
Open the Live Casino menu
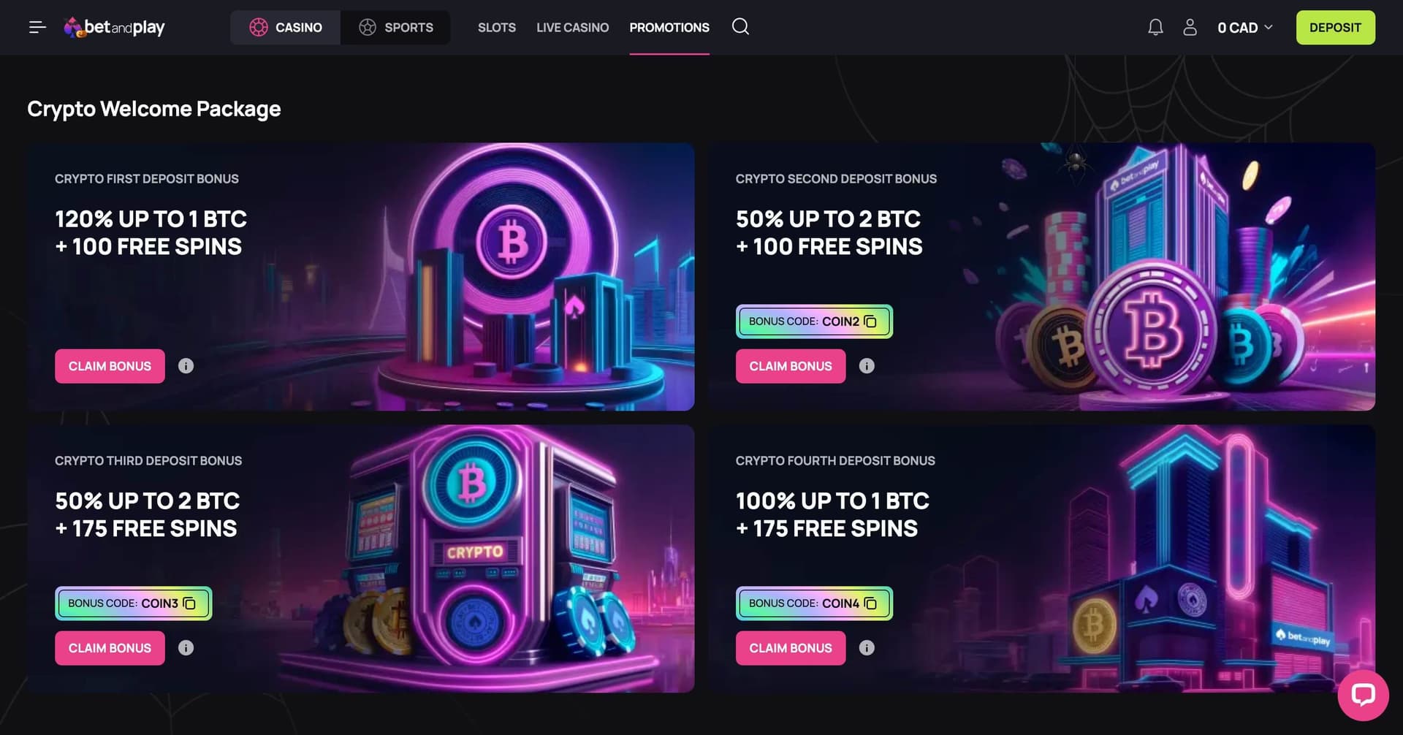point(572,28)
